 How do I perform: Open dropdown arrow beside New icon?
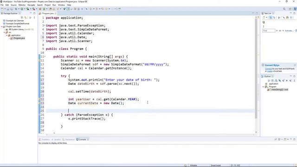(x=5, y=9)
